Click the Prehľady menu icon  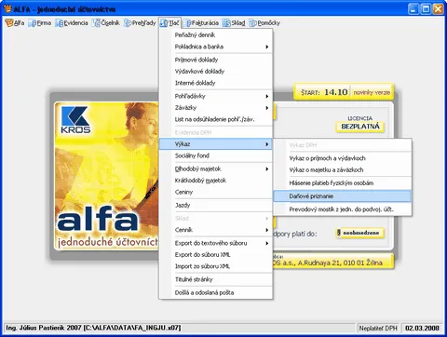coord(128,23)
